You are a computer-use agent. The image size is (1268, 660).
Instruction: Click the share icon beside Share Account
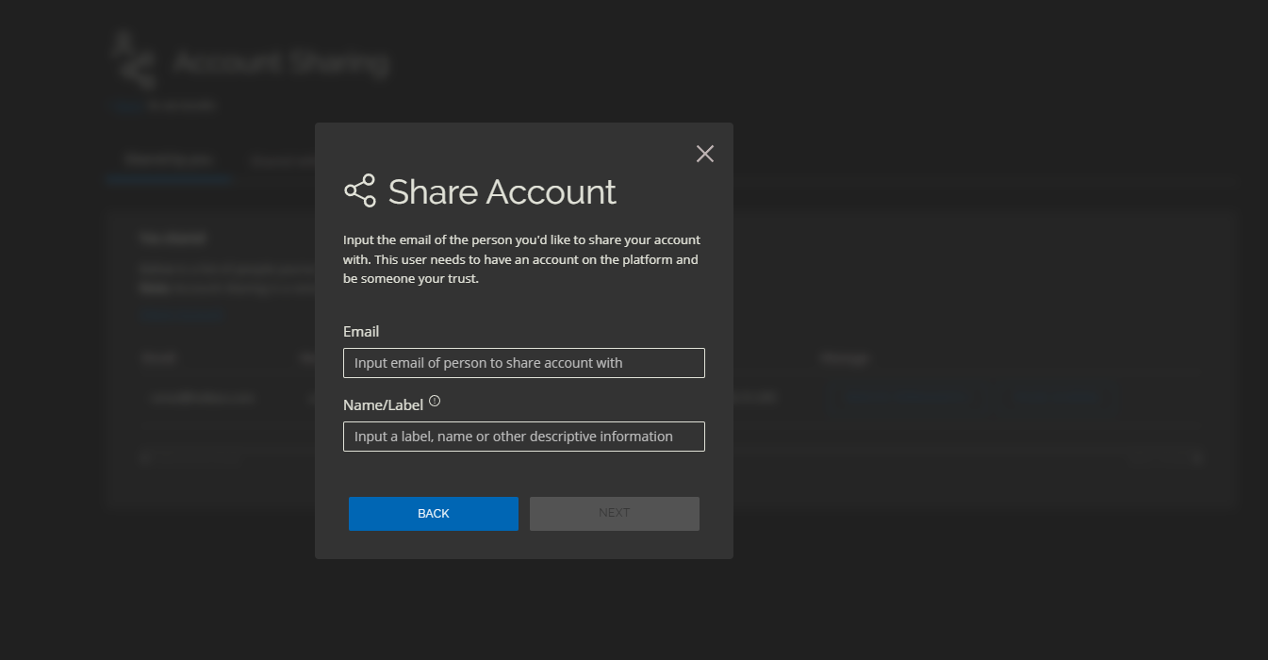pyautogui.click(x=360, y=190)
